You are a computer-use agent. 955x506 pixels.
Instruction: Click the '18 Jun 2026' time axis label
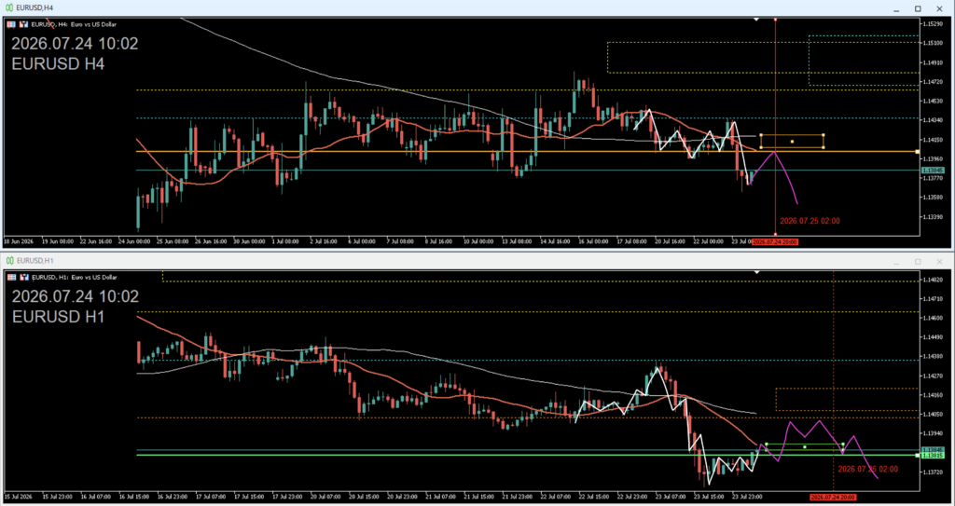pyautogui.click(x=19, y=241)
